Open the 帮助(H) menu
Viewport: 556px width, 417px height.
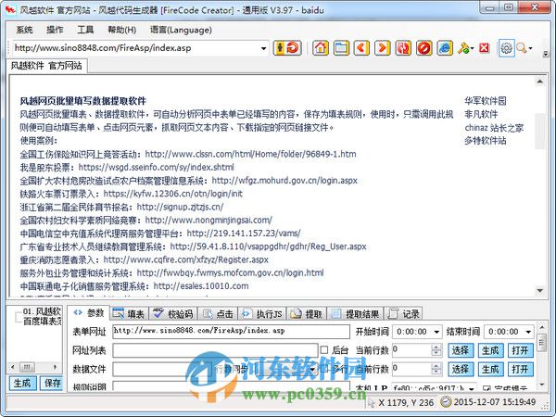122,30
